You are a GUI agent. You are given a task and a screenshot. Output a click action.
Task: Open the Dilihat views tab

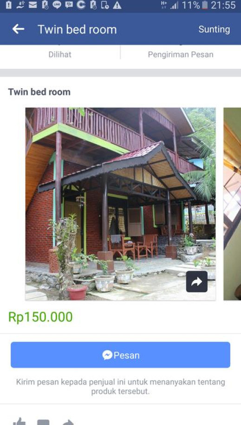click(60, 54)
